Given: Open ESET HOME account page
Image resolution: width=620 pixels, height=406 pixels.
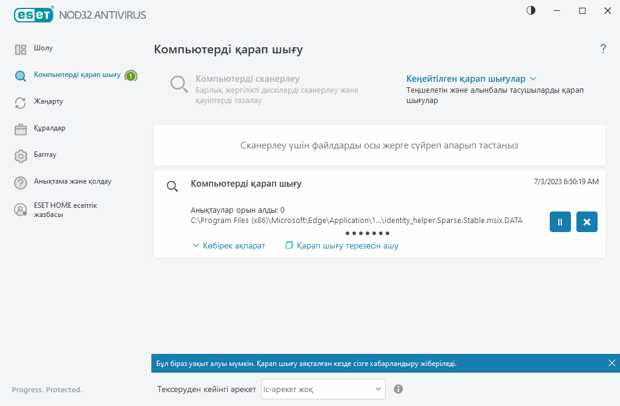Looking at the screenshot, I should [65, 210].
